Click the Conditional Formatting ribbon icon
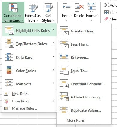The width and height of the screenshot is (117, 127). tap(13, 8)
